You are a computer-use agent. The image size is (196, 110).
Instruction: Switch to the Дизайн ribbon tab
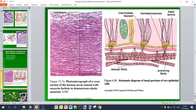26,5
